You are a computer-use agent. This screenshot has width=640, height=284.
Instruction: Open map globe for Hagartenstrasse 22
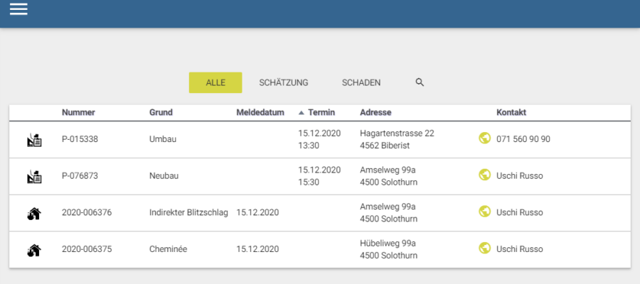(485, 138)
